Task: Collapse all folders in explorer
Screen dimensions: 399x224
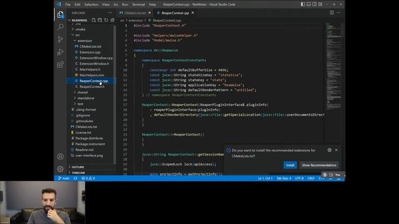Action: 112,20
